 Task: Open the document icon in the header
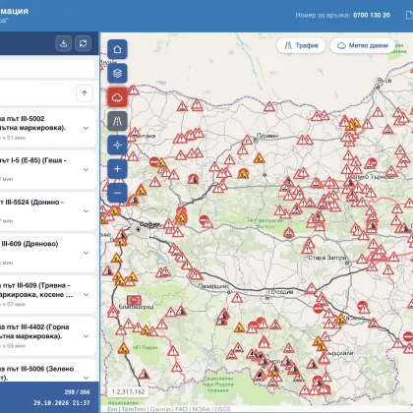(x=409, y=15)
